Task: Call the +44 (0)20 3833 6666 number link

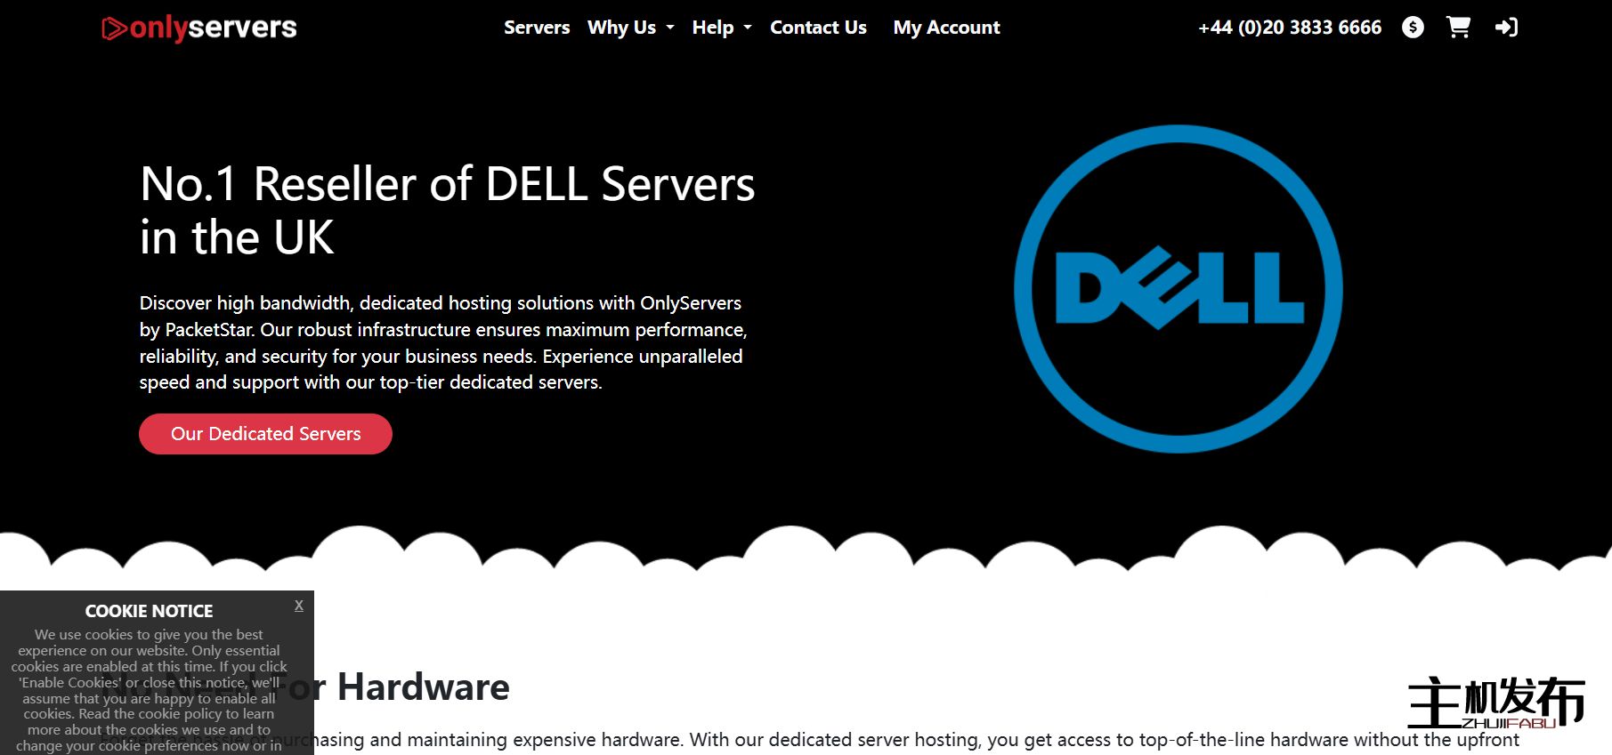Action: [1290, 28]
